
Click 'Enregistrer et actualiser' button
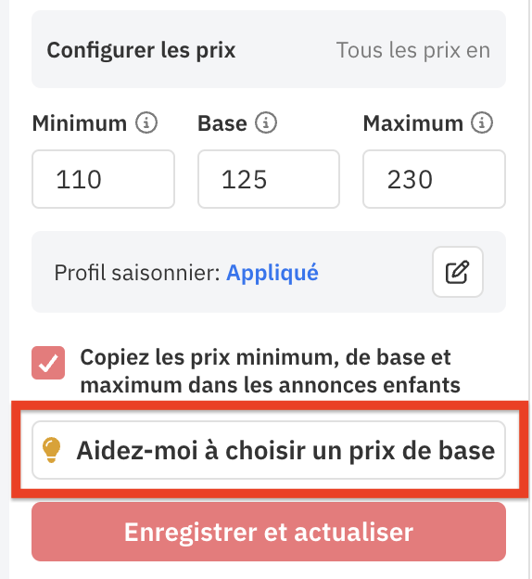(269, 532)
